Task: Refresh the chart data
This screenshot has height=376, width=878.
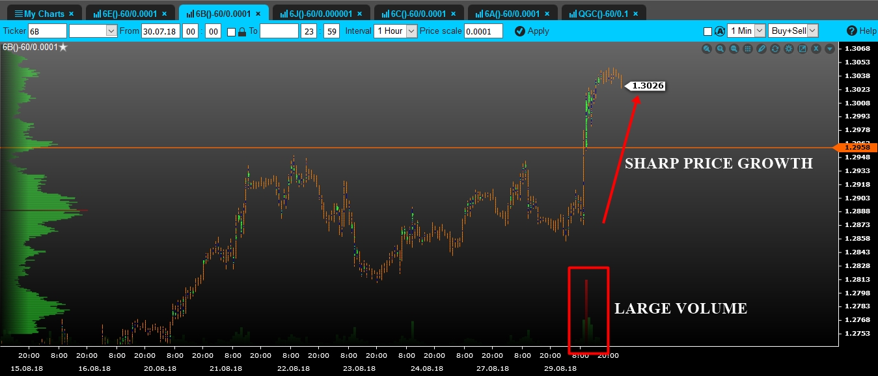Action: pyautogui.click(x=775, y=49)
